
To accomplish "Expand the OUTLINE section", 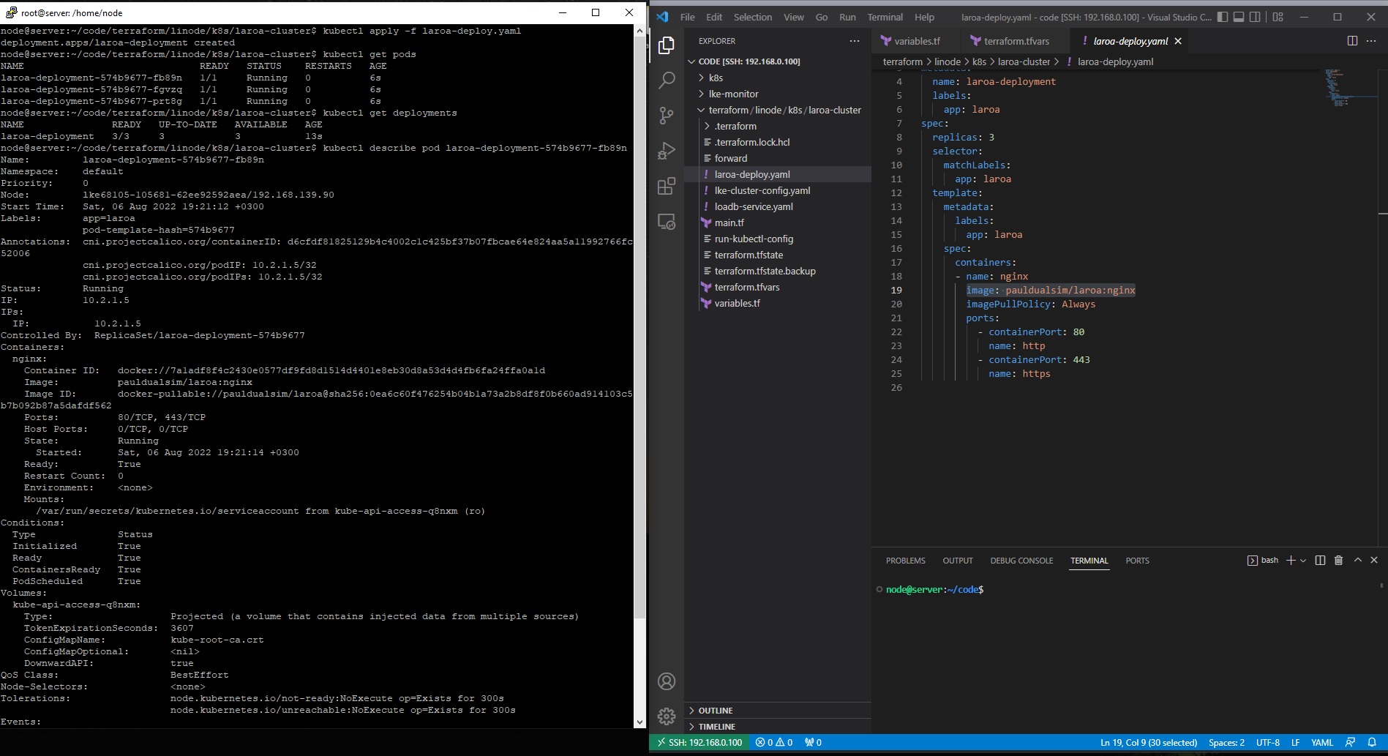I will [777, 711].
